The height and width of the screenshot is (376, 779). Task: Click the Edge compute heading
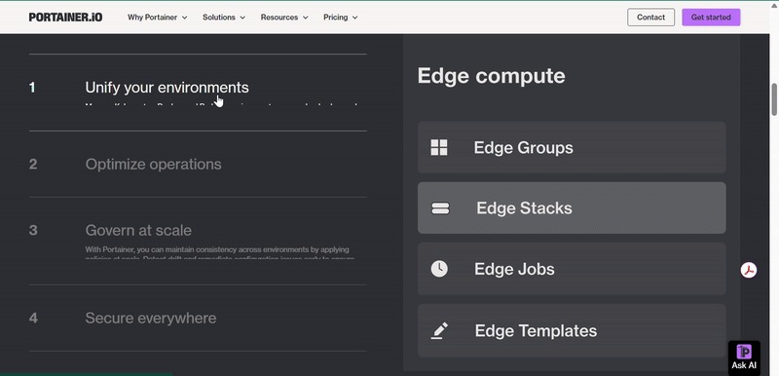point(492,76)
